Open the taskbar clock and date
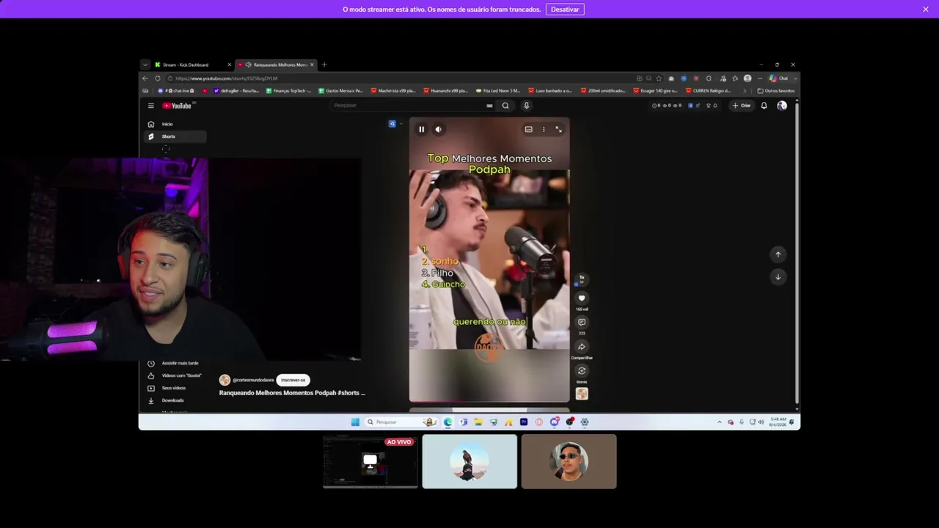Image resolution: width=939 pixels, height=528 pixels. (778, 422)
